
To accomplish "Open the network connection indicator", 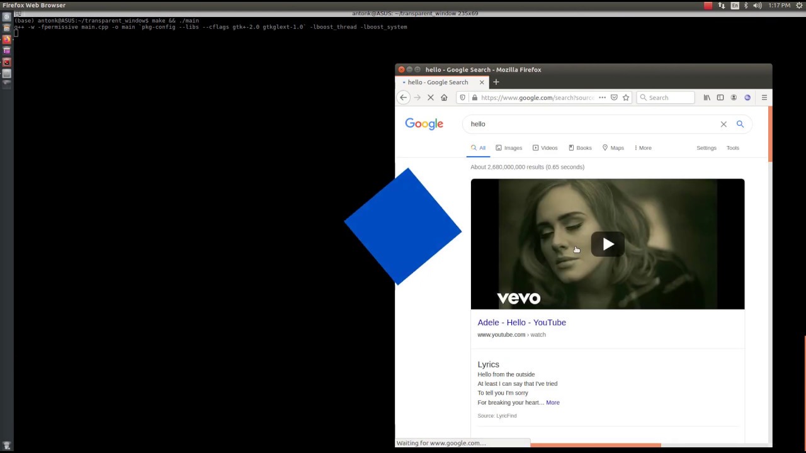I will tap(722, 5).
